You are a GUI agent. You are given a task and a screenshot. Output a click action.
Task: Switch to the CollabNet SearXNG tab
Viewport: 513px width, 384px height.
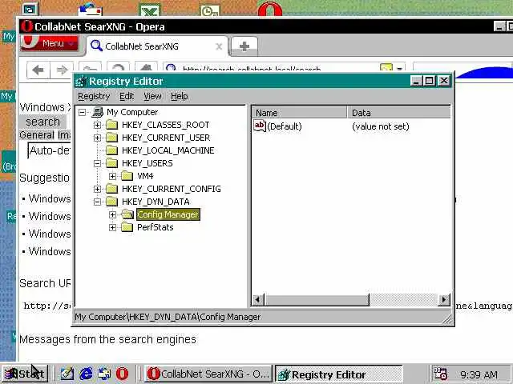point(141,46)
